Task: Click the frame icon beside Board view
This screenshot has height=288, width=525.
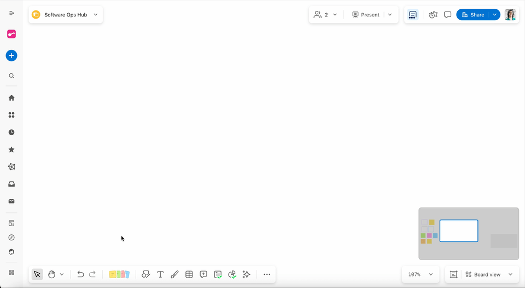Action: click(454, 274)
